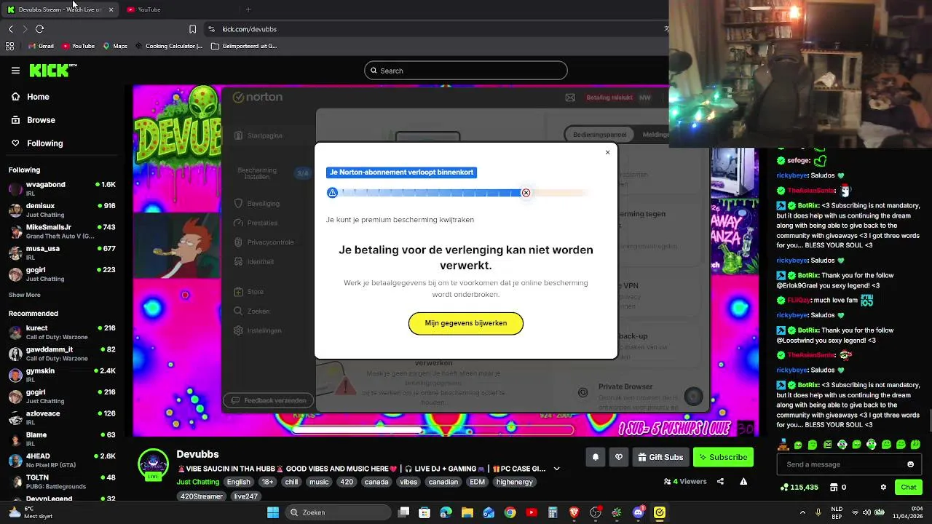Viewport: 932px width, 524px height.
Task: Click Gift Subs button
Action: tap(660, 457)
